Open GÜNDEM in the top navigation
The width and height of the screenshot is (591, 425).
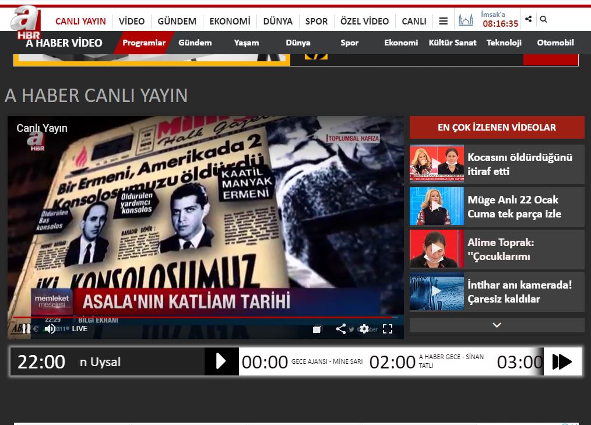click(177, 22)
